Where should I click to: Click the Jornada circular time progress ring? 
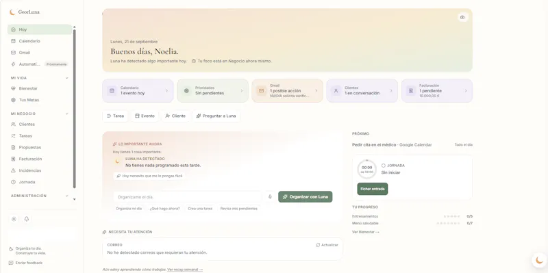(x=367, y=169)
